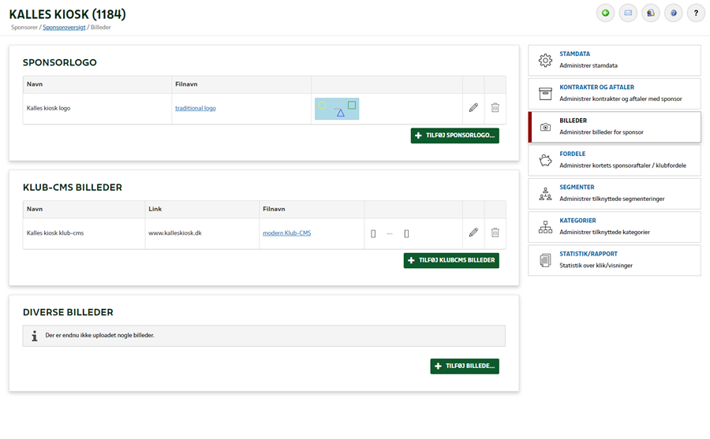Open the mail envelope icon
The width and height of the screenshot is (710, 439).
click(x=628, y=13)
